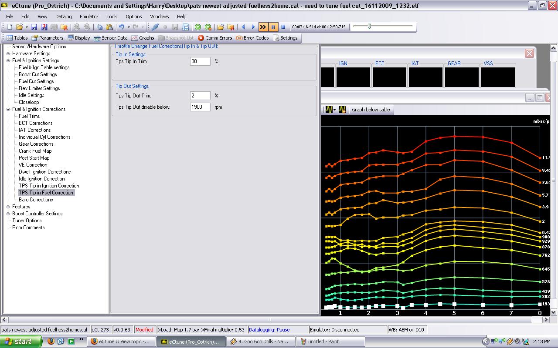This screenshot has height=348, width=558.
Task: Select ECT Corrections in tree
Action: point(35,123)
